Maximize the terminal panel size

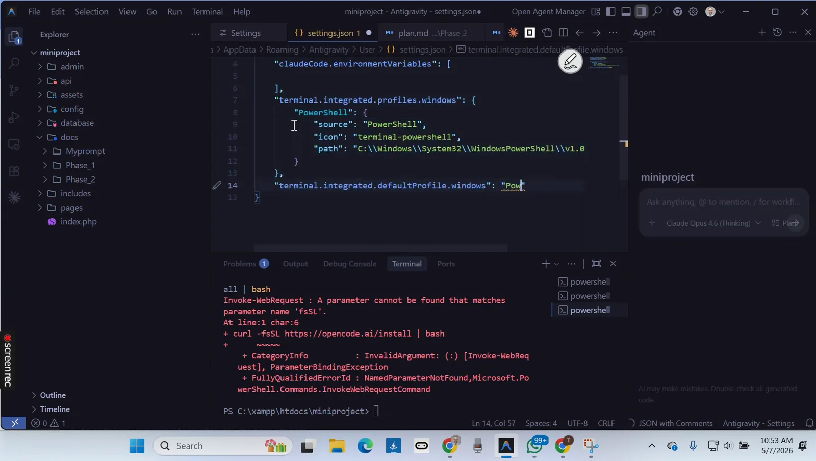click(x=596, y=264)
